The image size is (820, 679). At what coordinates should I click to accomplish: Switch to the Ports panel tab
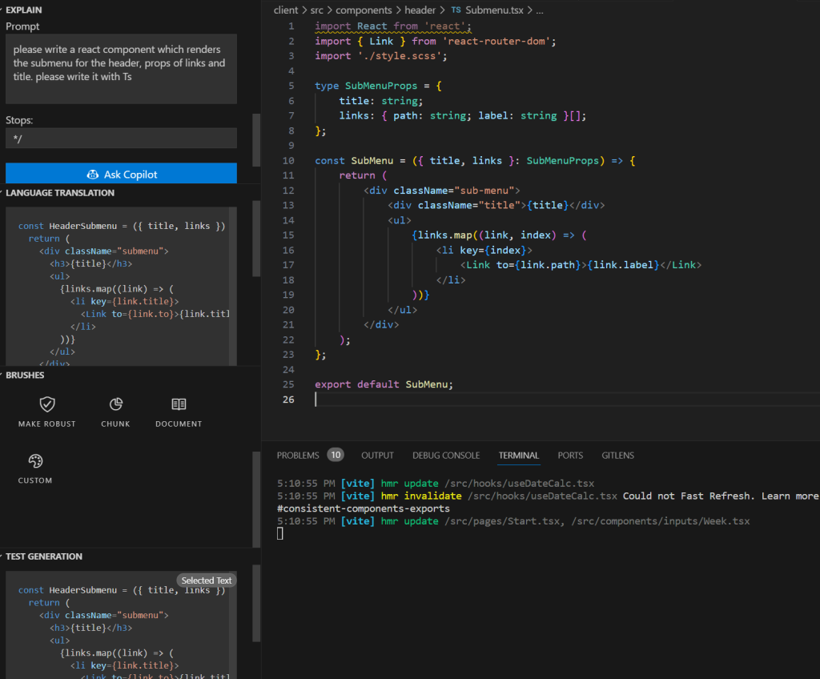[570, 456]
